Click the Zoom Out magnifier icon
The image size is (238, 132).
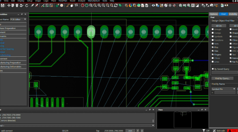tap(103, 5)
